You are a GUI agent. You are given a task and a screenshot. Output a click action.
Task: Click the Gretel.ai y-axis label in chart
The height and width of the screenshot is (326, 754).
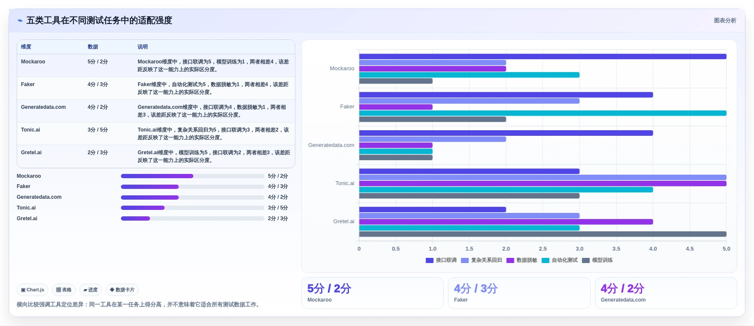pos(344,221)
